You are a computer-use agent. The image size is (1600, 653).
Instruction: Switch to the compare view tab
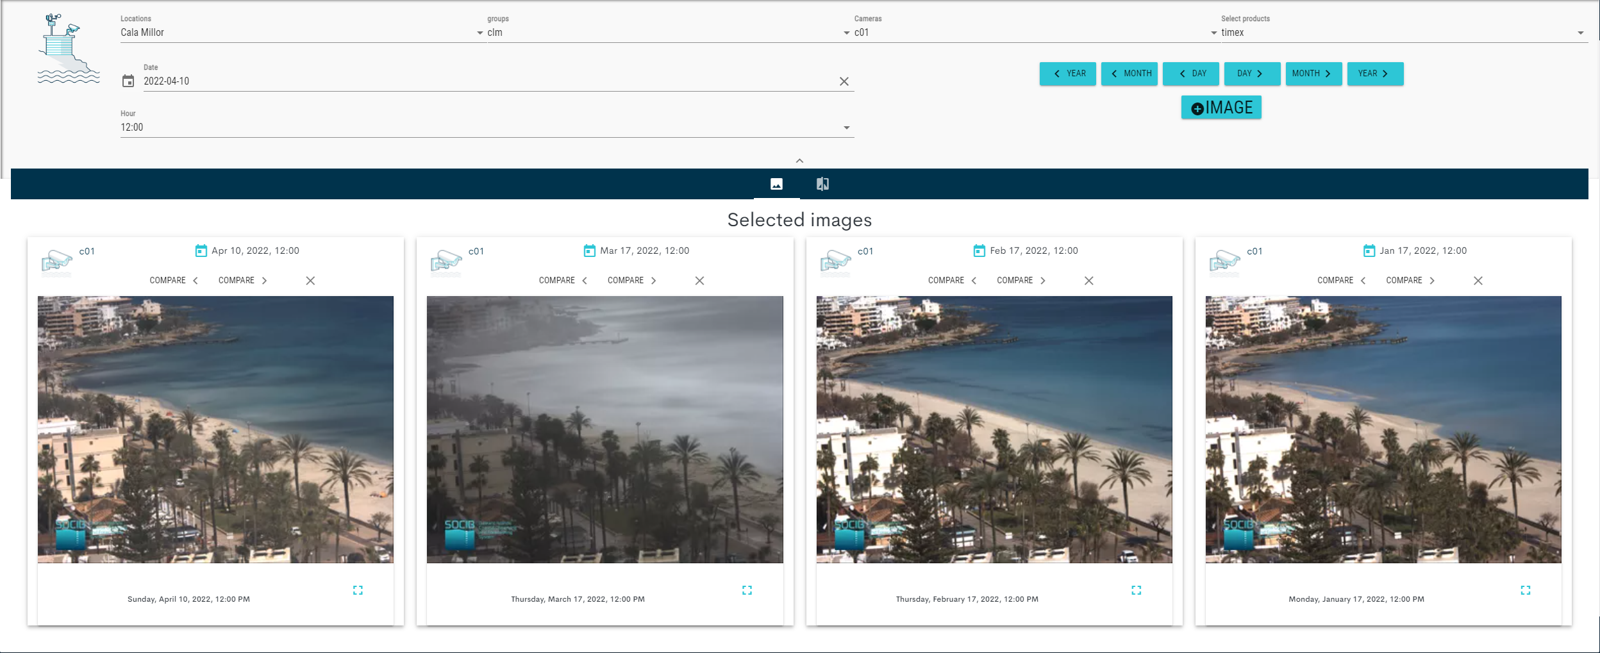tap(822, 184)
